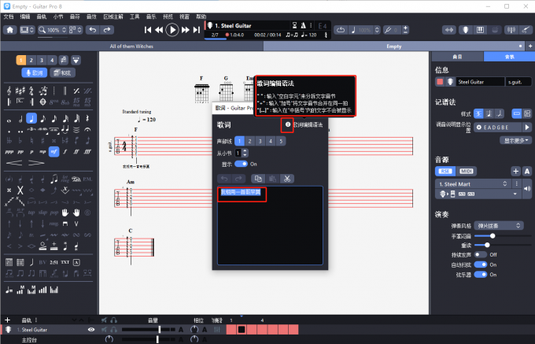
Task: Select the MIDI sound button
Action: point(467,171)
